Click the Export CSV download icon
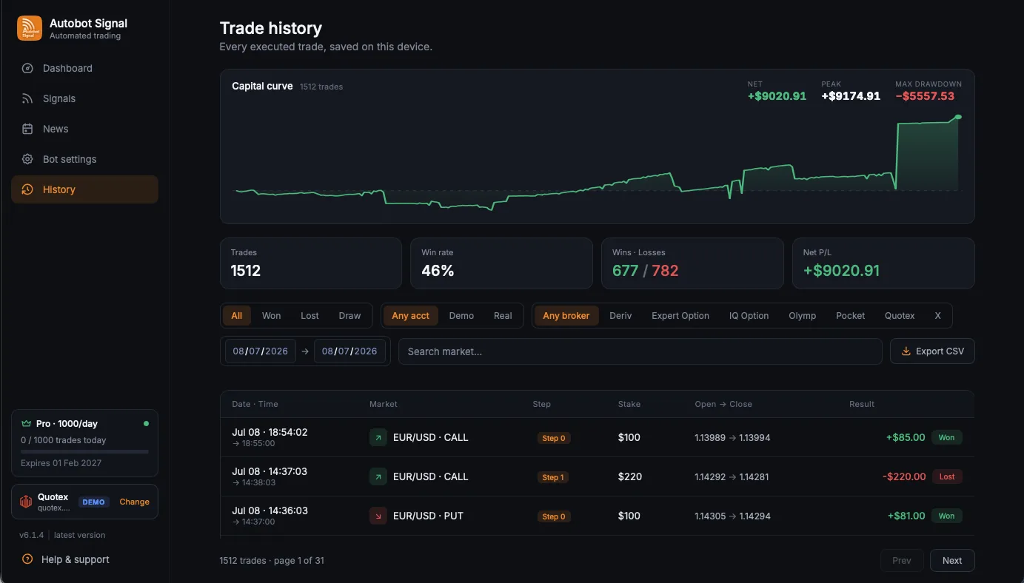 pos(906,351)
